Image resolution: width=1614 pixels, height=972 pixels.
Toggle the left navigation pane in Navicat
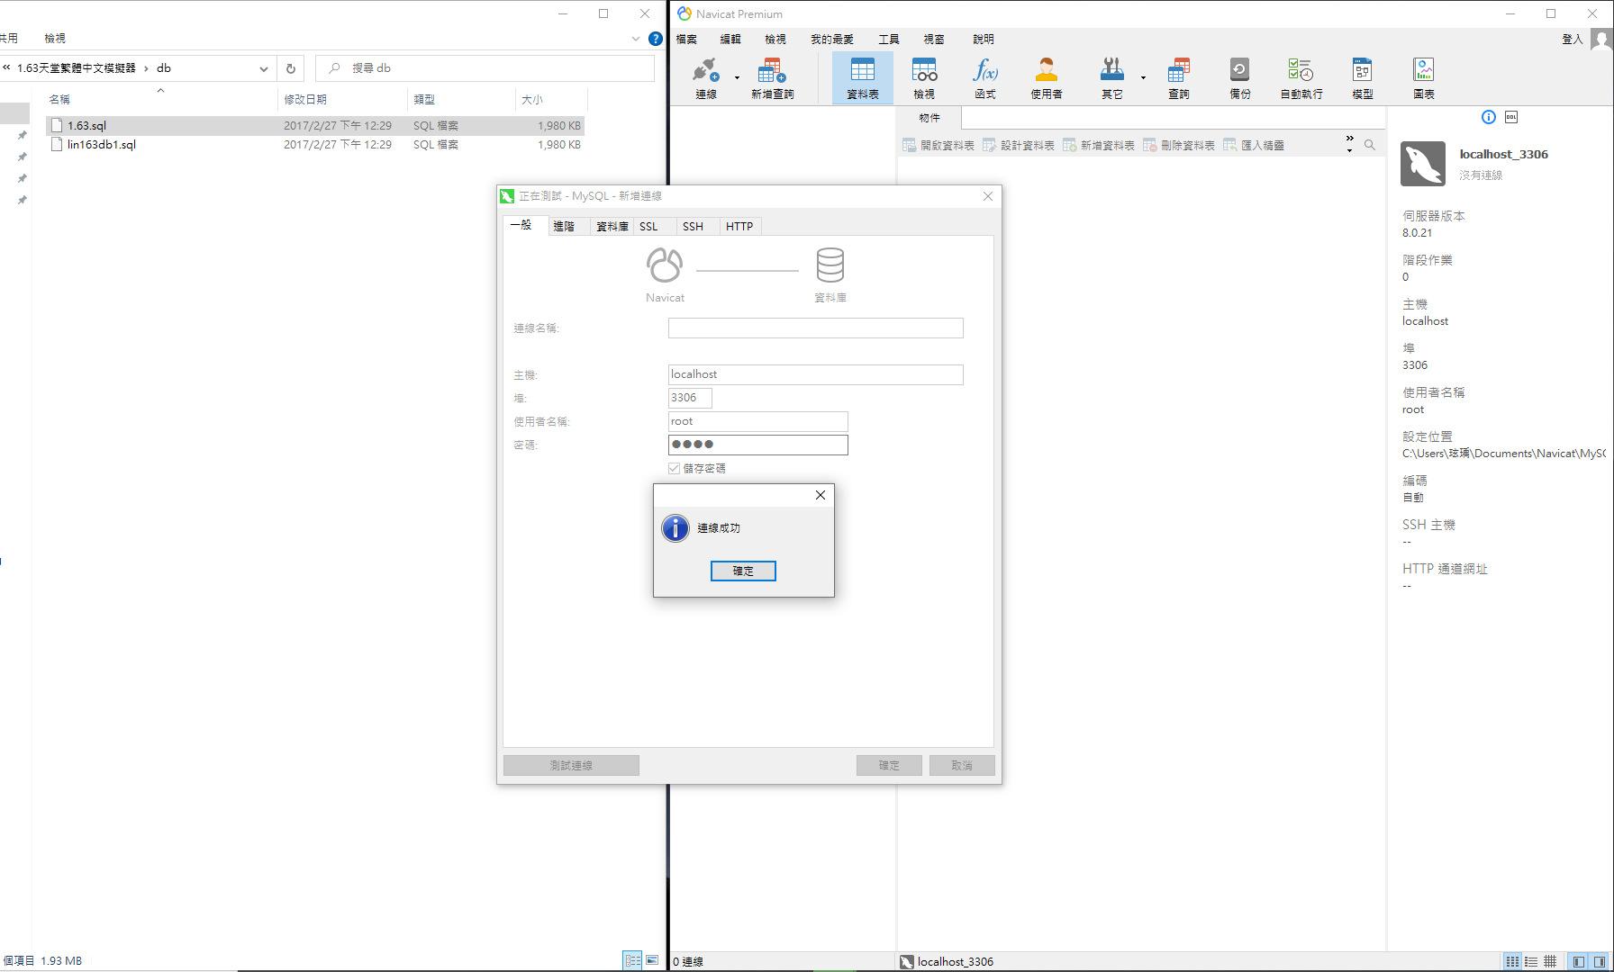[1579, 961]
